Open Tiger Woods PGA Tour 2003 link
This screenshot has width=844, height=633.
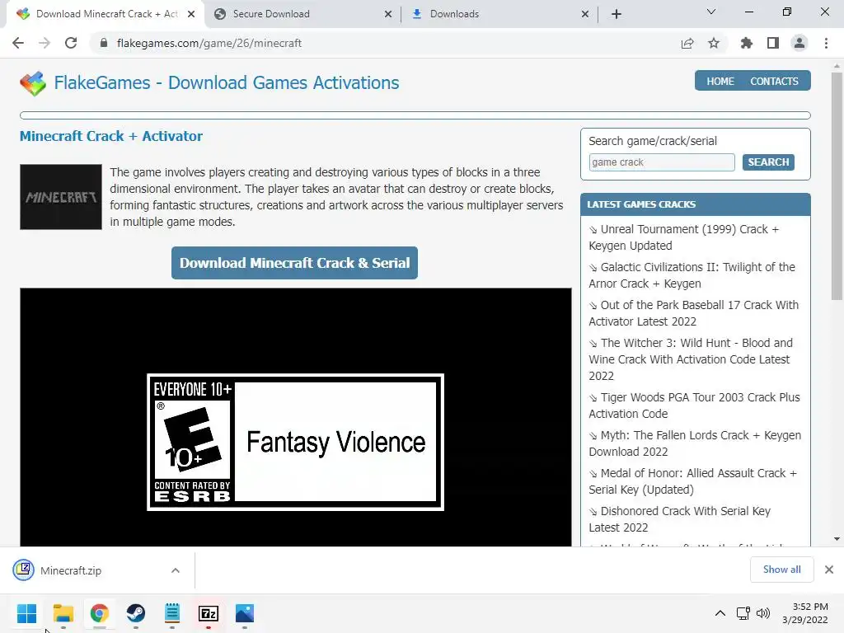pyautogui.click(x=694, y=406)
